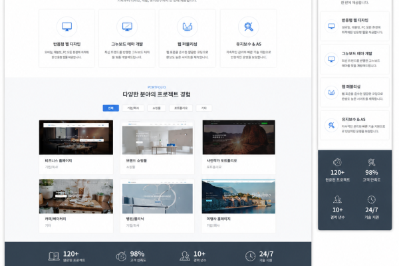The height and width of the screenshot is (266, 399).
Task: Click the 120+ figure in the bottom stats bar
Action: click(70, 254)
